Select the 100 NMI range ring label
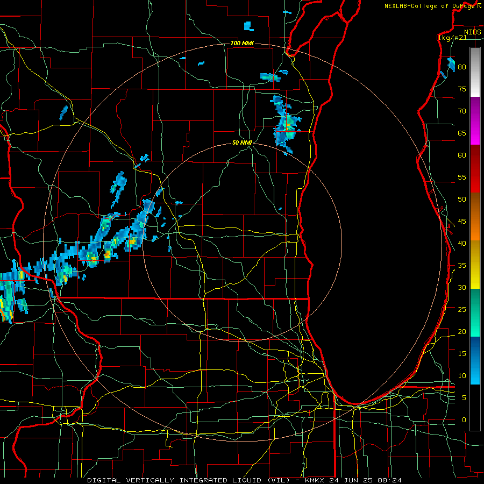 [242, 43]
